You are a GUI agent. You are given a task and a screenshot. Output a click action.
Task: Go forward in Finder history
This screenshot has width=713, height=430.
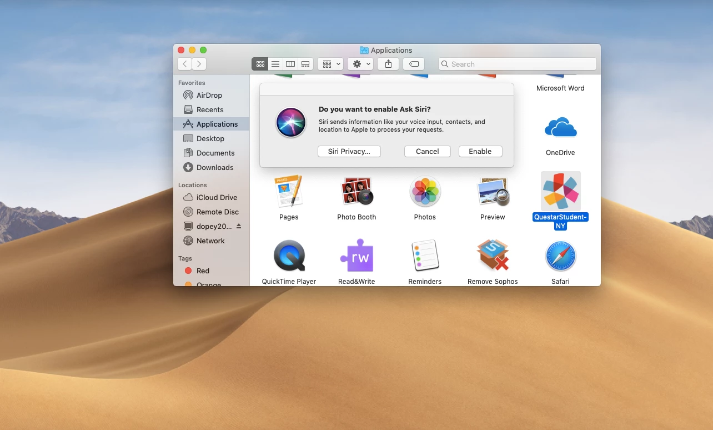[199, 64]
